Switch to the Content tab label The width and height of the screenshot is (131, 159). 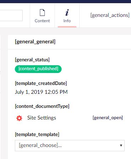42,21
